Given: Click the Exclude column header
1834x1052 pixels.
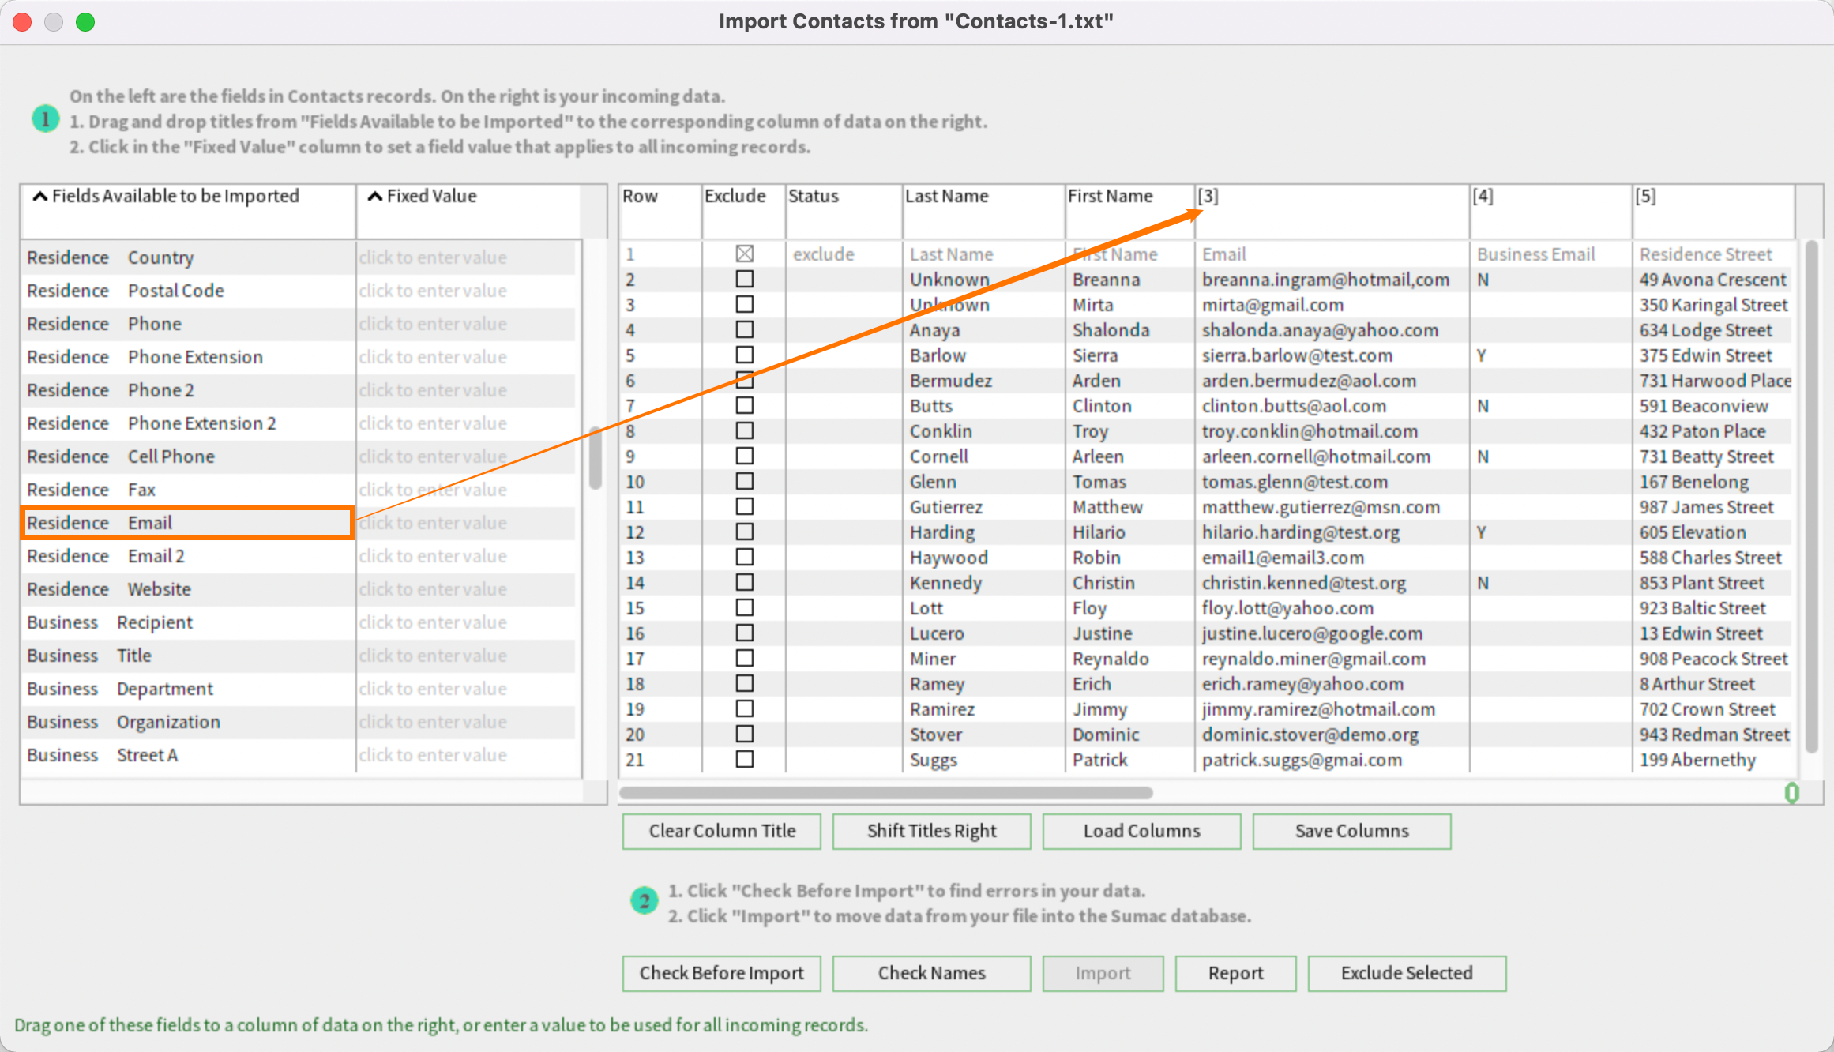Looking at the screenshot, I should click(x=743, y=210).
